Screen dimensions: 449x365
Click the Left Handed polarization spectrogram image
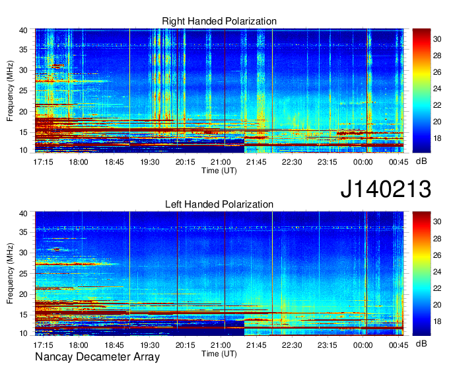(x=219, y=274)
